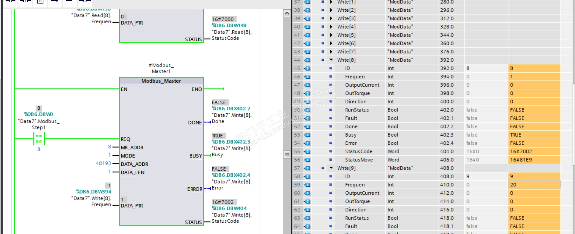Click the #Modbus_Master1 instance name
The height and width of the screenshot is (234, 575).
pos(161,68)
